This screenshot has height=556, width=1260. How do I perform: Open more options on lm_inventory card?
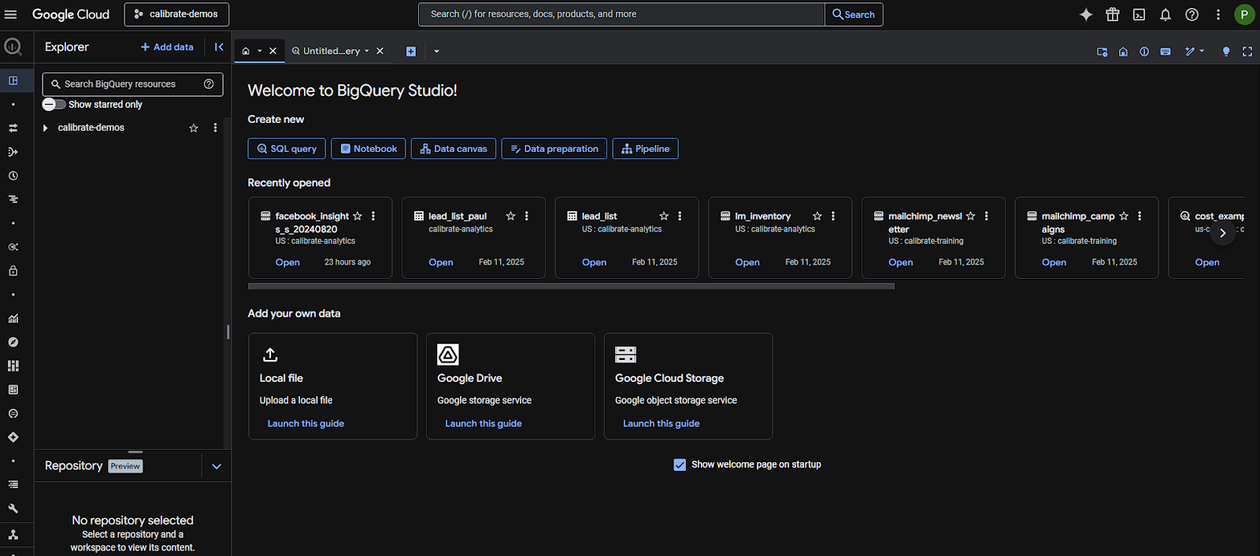pyautogui.click(x=833, y=216)
